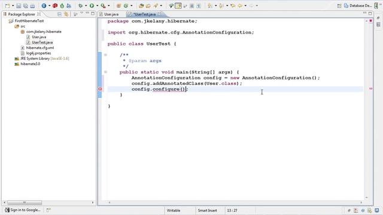383x215 pixels.
Task: Toggle Link with Editor in Package Explorer
Action: click(x=66, y=14)
